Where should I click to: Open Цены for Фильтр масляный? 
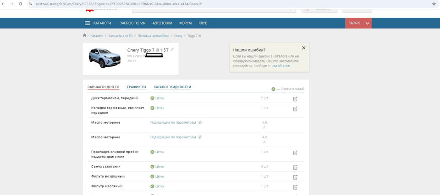click(x=159, y=186)
